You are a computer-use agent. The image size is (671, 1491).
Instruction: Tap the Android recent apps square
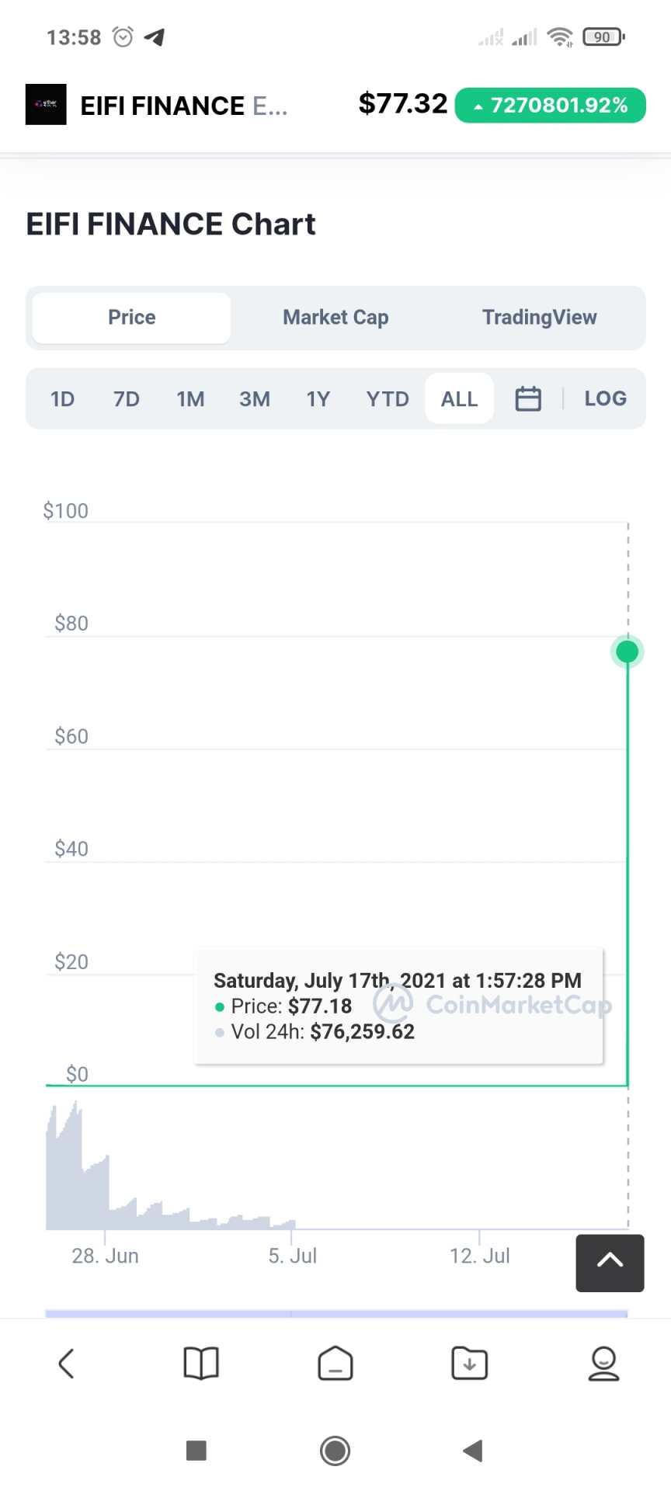click(196, 1450)
